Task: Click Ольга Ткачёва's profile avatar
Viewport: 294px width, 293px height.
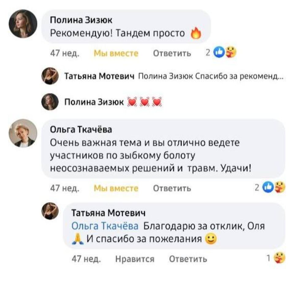Action: [23, 133]
